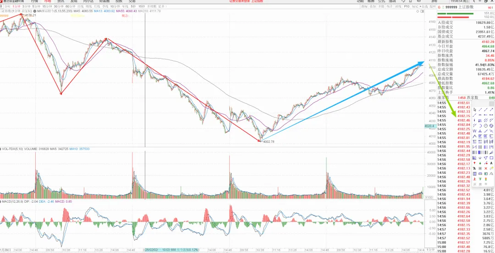
Task: Click the 多股 multi-stock button
Action: (x=381, y=6)
